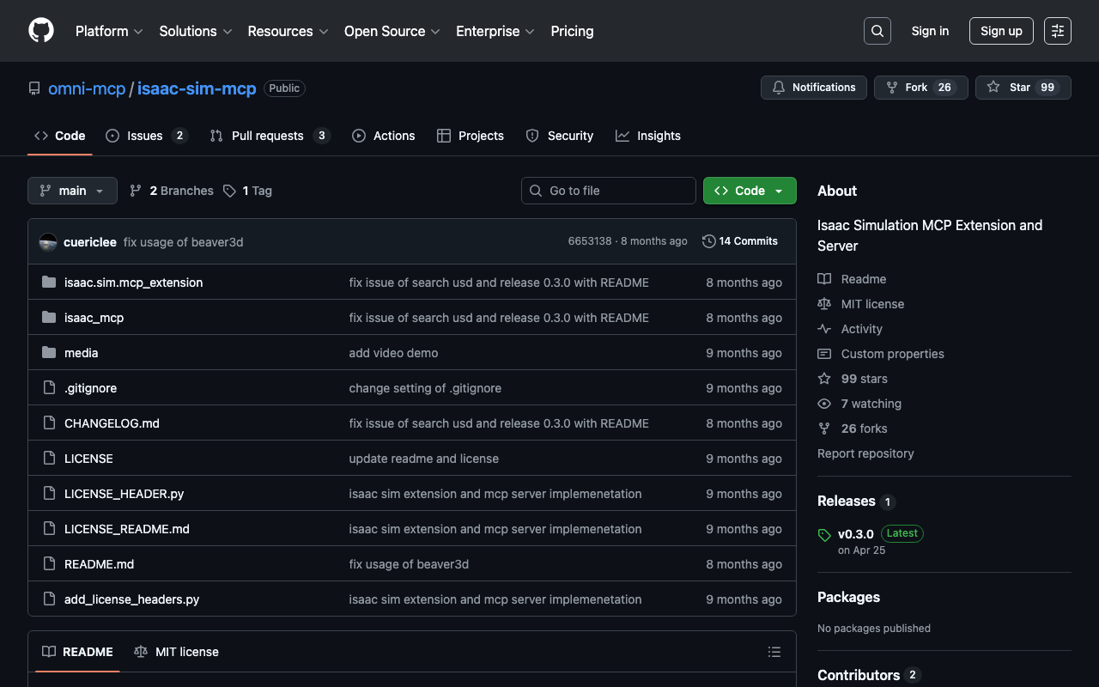The height and width of the screenshot is (687, 1099).
Task: Click the Go to file field
Action: coord(608,191)
